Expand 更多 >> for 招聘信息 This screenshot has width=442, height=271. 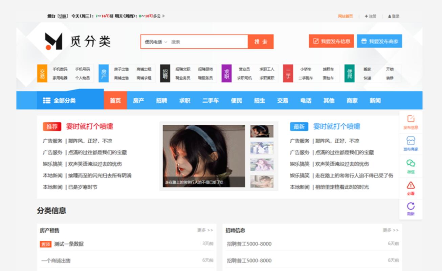pyautogui.click(x=391, y=230)
